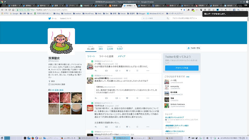The height and width of the screenshot is (140, 249).
Task: Reply to the ノース2号 tweet
Action: coord(96,71)
